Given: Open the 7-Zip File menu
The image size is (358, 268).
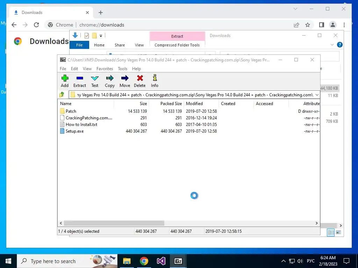Looking at the screenshot, I should [63, 69].
